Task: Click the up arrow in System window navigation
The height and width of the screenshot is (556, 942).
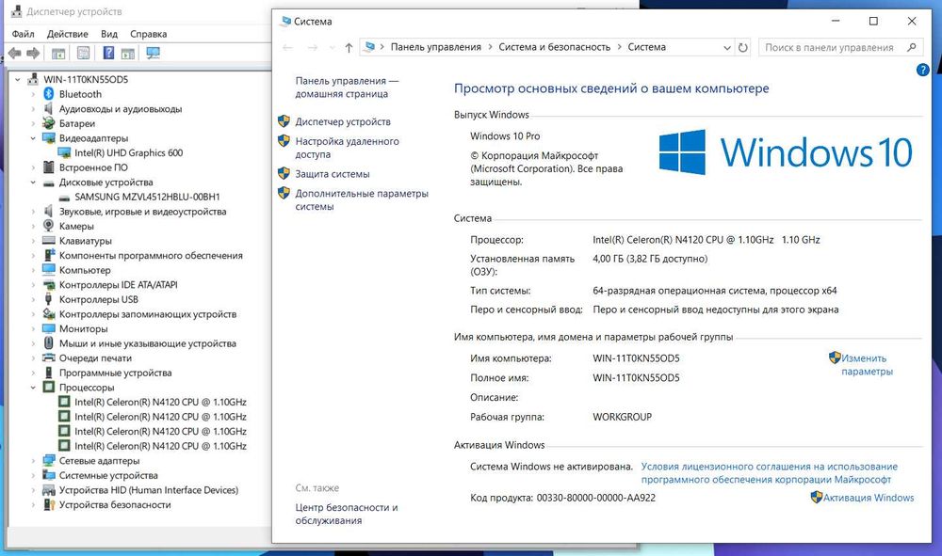Action: [349, 47]
